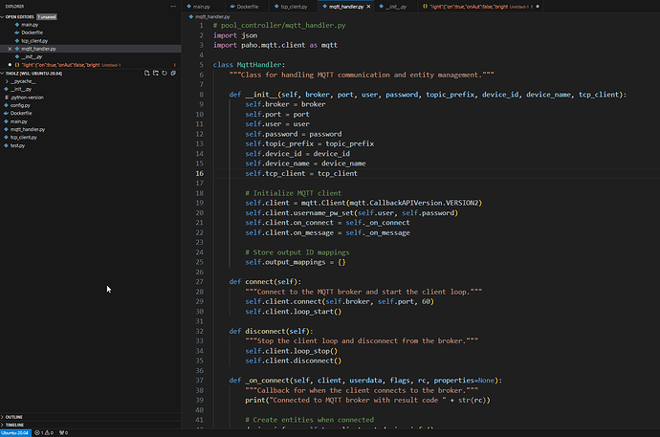Click New File icon in explorer header

click(147, 74)
